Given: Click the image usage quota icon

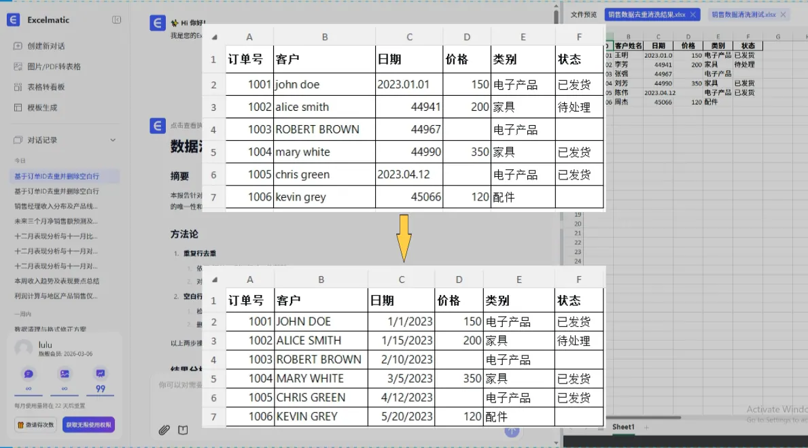Looking at the screenshot, I should [x=65, y=373].
